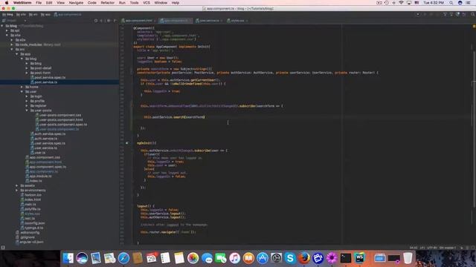Open the Trash in the Dock
The width and height of the screenshot is (476, 267).
(x=408, y=258)
